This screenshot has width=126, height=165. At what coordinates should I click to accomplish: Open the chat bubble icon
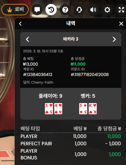(37, 10)
